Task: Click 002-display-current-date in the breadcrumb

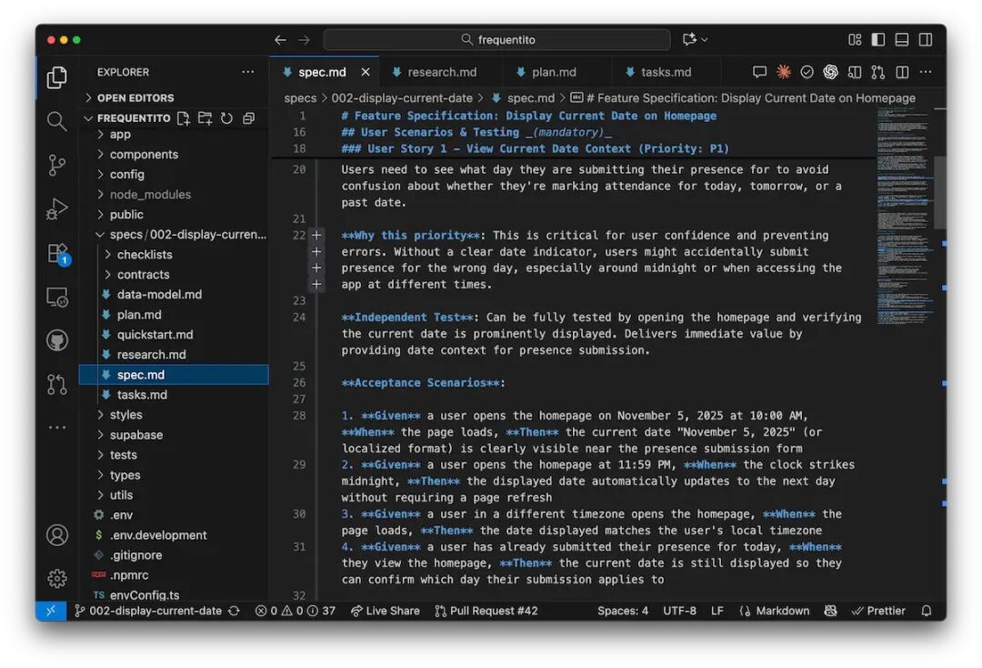Action: click(402, 97)
